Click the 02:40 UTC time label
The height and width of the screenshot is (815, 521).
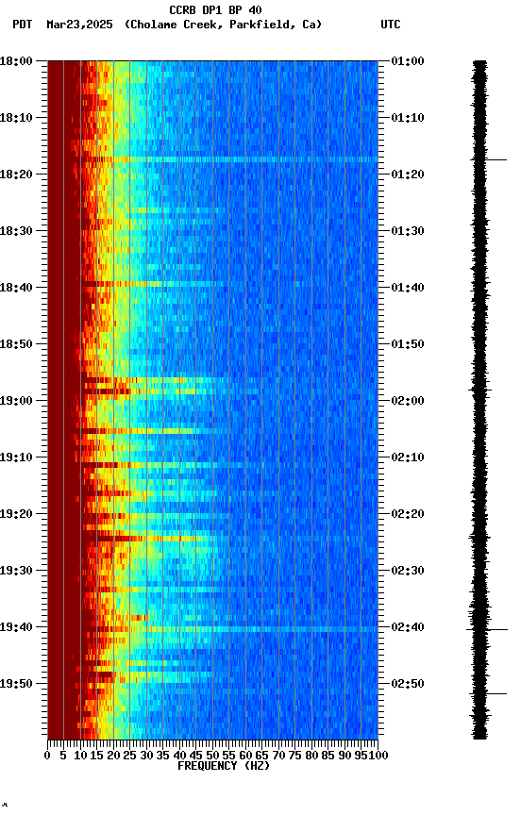tap(408, 627)
